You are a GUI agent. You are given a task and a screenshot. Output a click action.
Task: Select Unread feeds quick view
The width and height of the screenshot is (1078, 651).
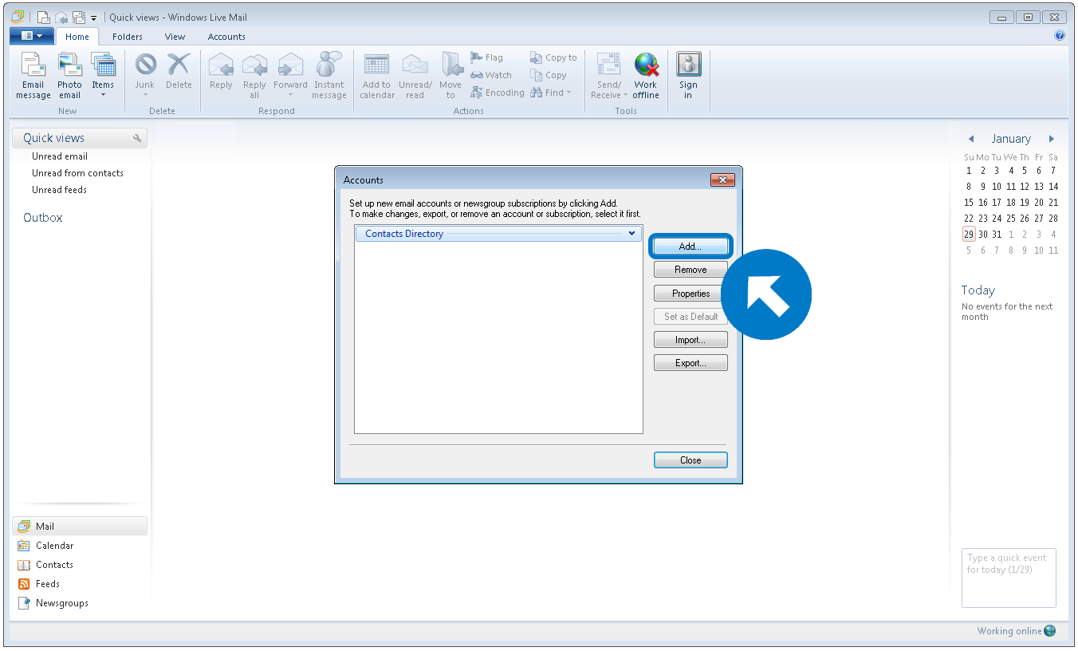59,190
